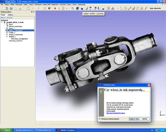Image resolution: width=166 pixels, height=132 pixels.
Task: Stop macro recording with the square icon
Action: [59, 8]
